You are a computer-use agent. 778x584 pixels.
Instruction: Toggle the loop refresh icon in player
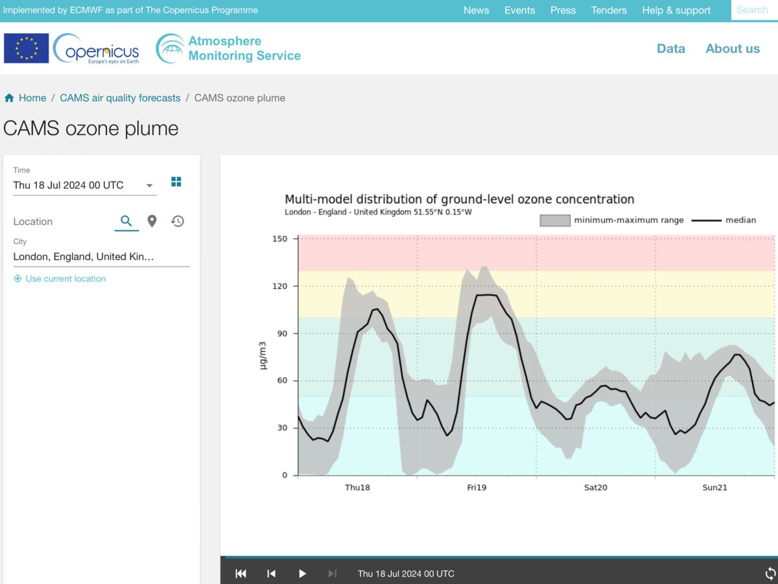(770, 574)
